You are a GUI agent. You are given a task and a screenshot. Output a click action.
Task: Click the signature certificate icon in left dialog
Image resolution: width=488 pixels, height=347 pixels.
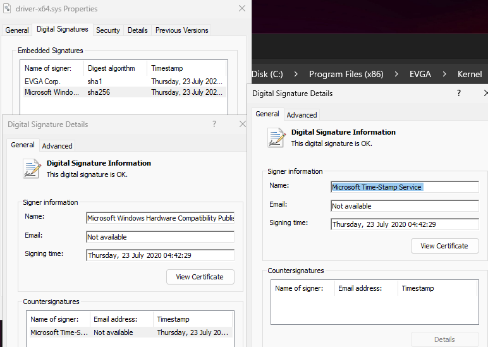point(32,169)
